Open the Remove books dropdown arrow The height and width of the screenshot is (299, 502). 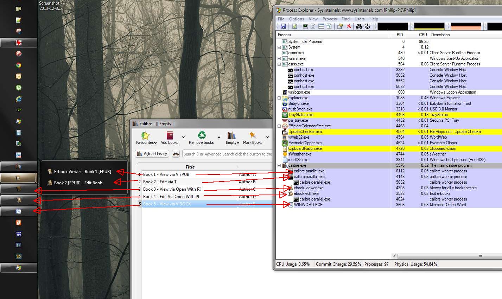coord(219,137)
